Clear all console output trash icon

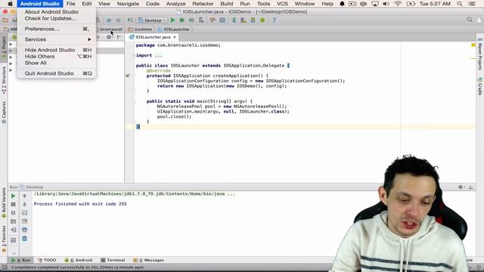coord(25,239)
